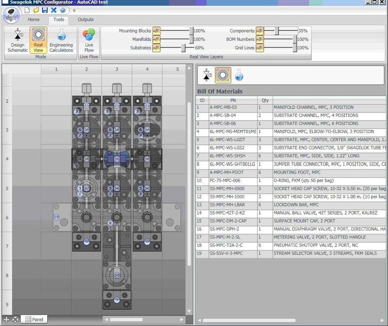
Task: Toggle Grid Lines layer visibility icon
Action: coord(260,48)
